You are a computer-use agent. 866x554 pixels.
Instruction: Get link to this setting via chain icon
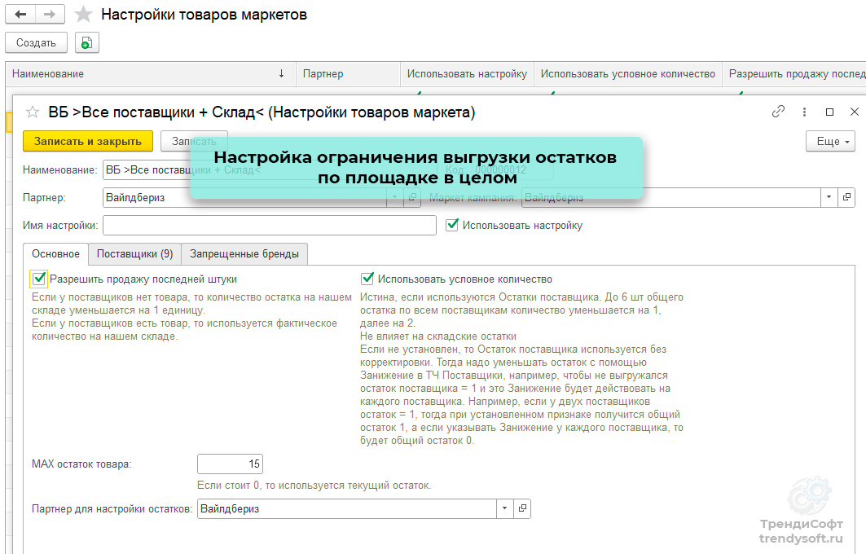tap(778, 112)
